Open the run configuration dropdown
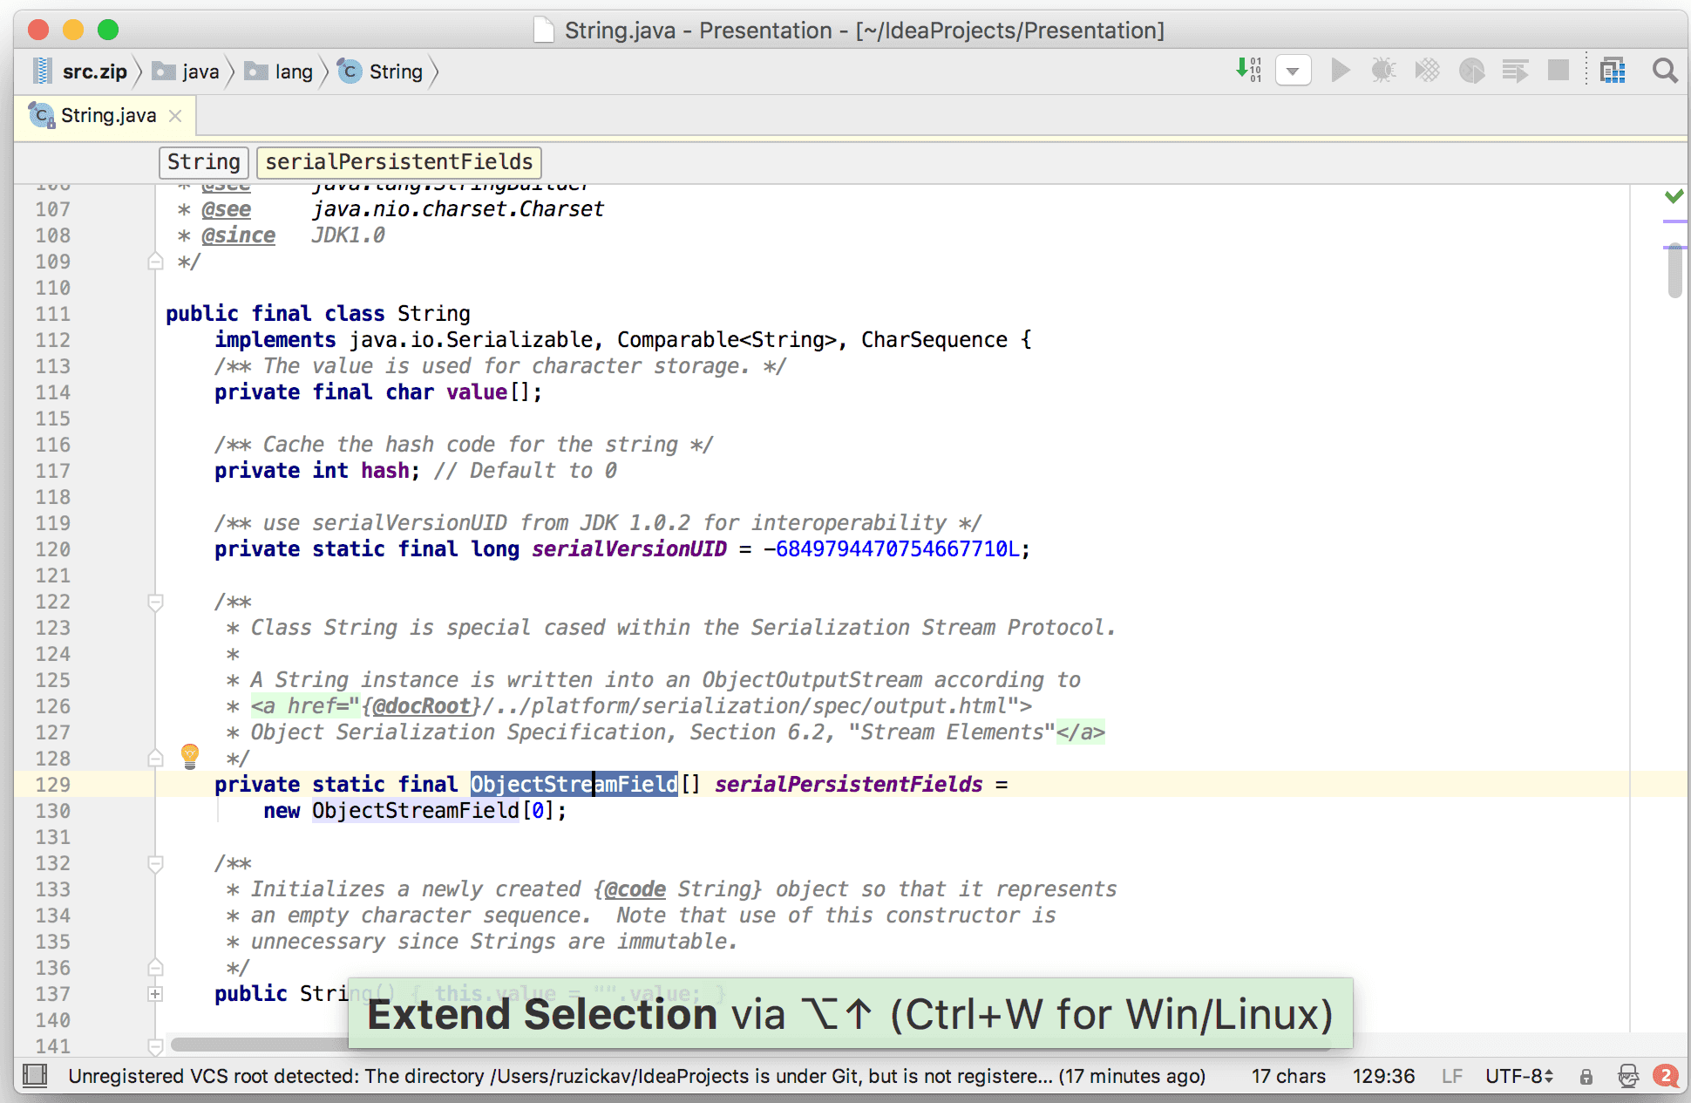Viewport: 1691px width, 1103px height. tap(1293, 71)
